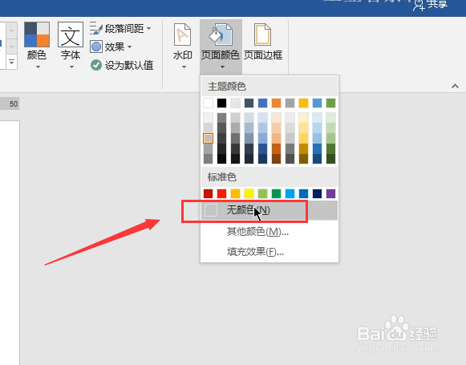
Task: Pick navy standard color swatch
Action: [317, 194]
